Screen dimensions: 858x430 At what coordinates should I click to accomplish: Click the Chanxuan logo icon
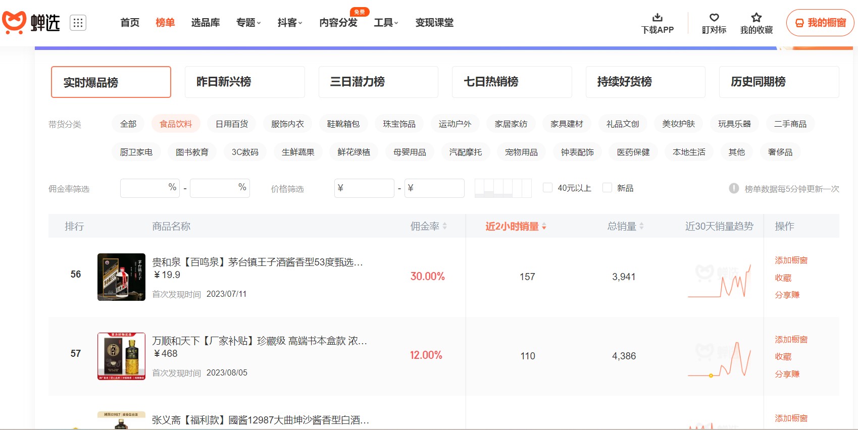click(14, 23)
